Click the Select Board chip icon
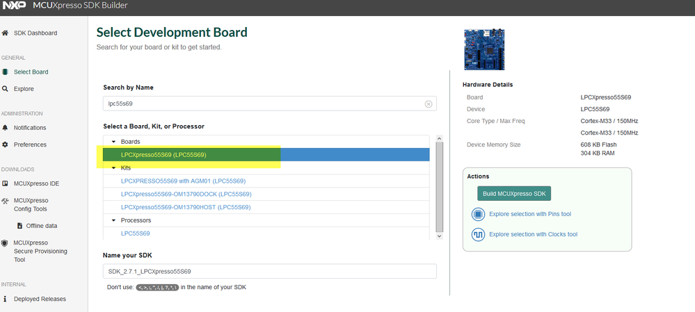695x312 pixels. coord(5,72)
